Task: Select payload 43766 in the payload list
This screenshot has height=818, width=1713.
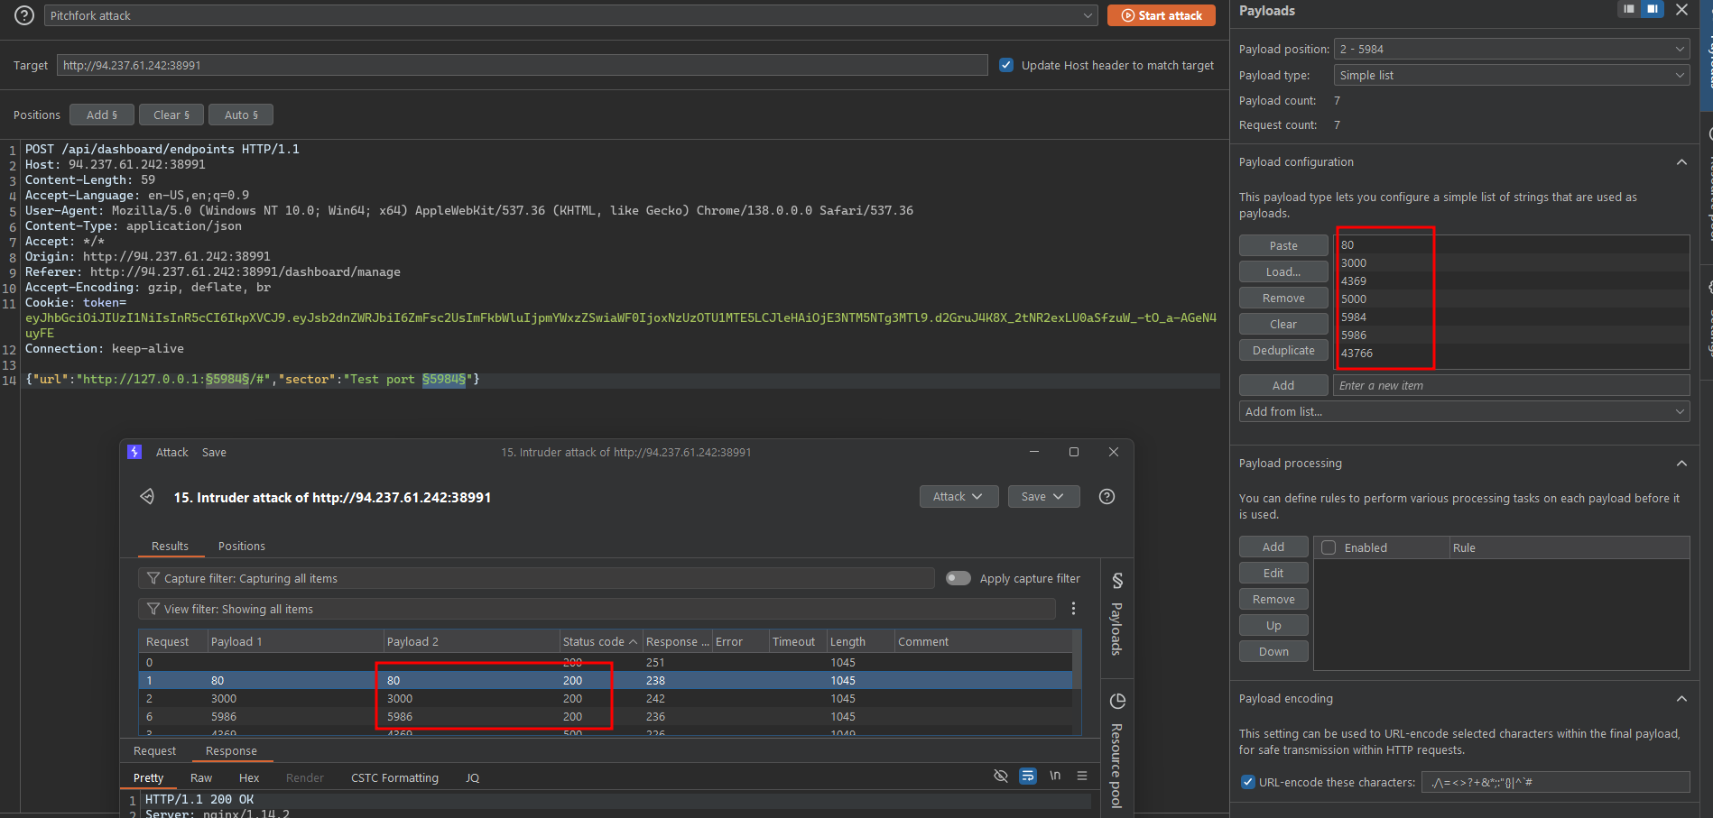Action: (1511, 353)
